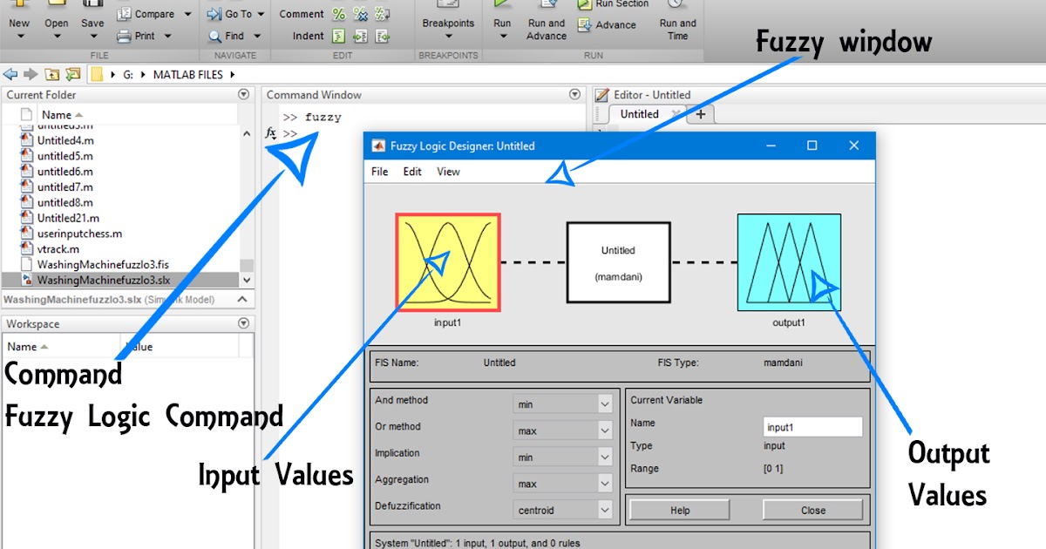Click the WashingMachinefuzzlo3.slx Simulink file icon
This screenshot has height=549, width=1046.
[26, 280]
